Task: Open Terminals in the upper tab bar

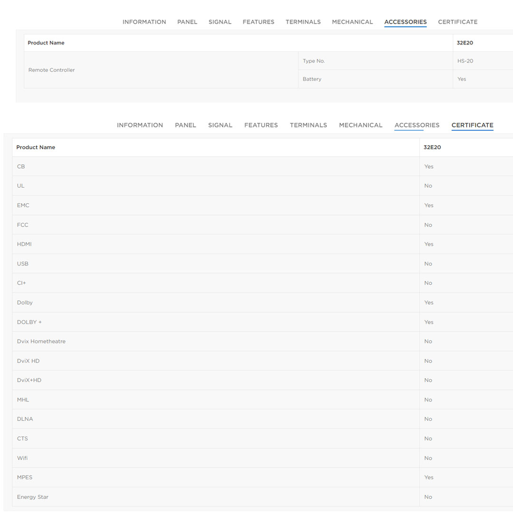Action: point(303,22)
